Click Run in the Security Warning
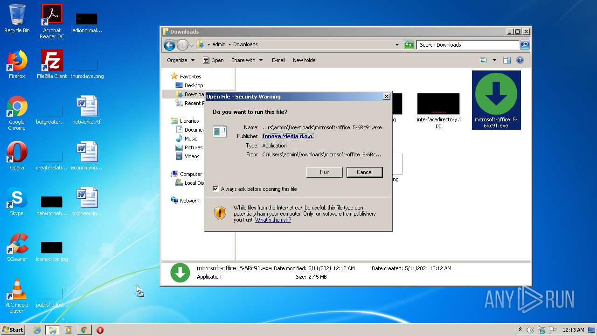597x336 pixels. pyautogui.click(x=325, y=172)
